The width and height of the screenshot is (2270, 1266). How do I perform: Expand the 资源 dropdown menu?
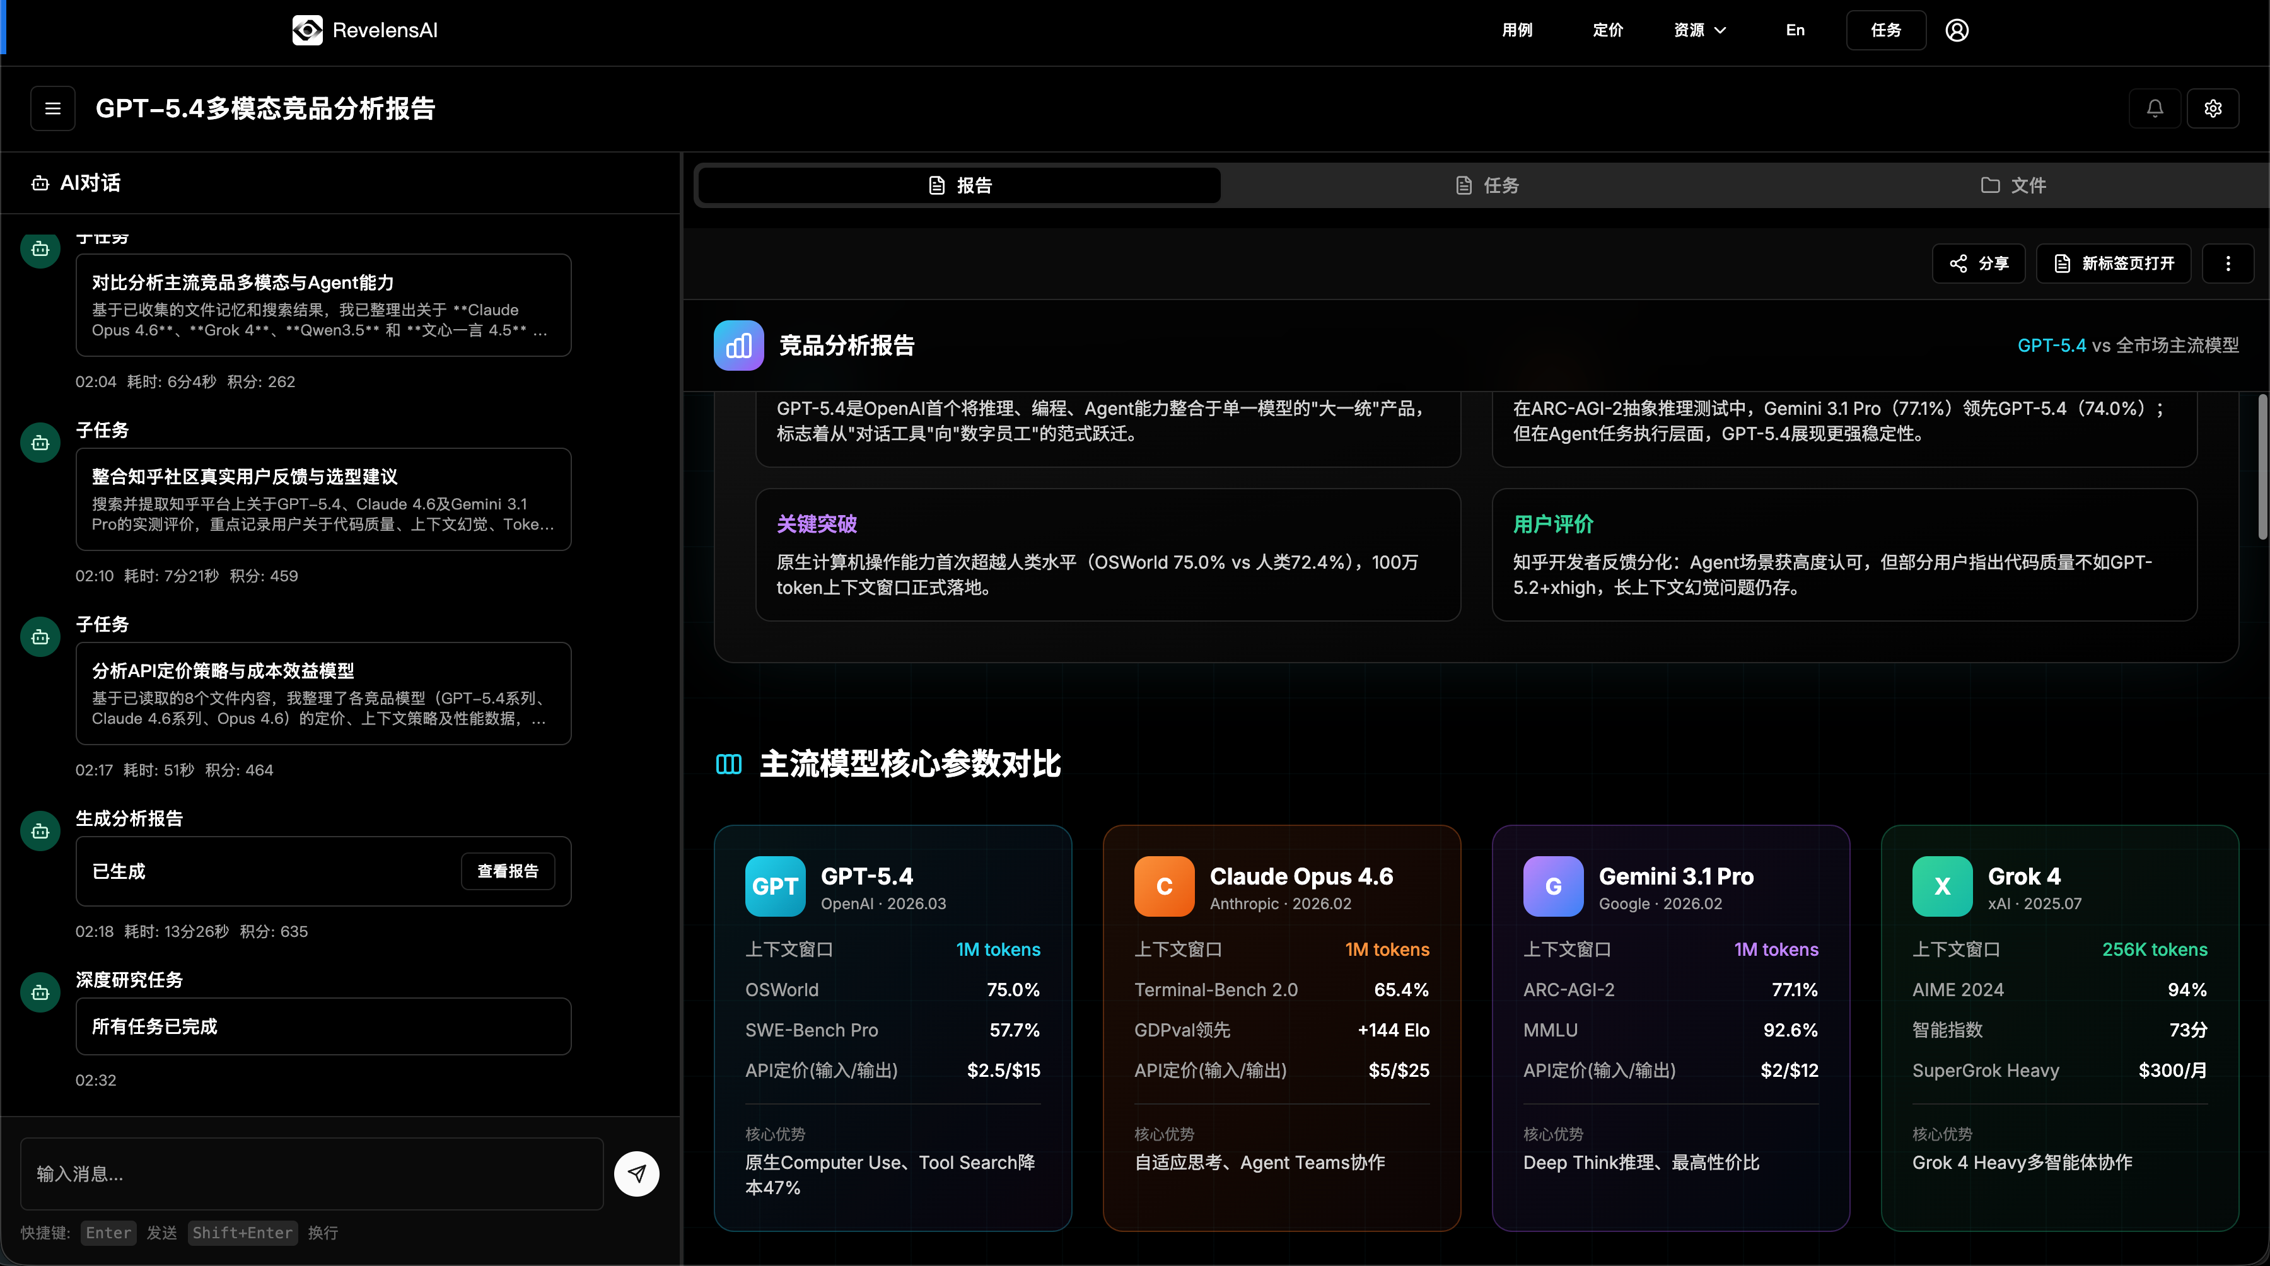[1699, 30]
